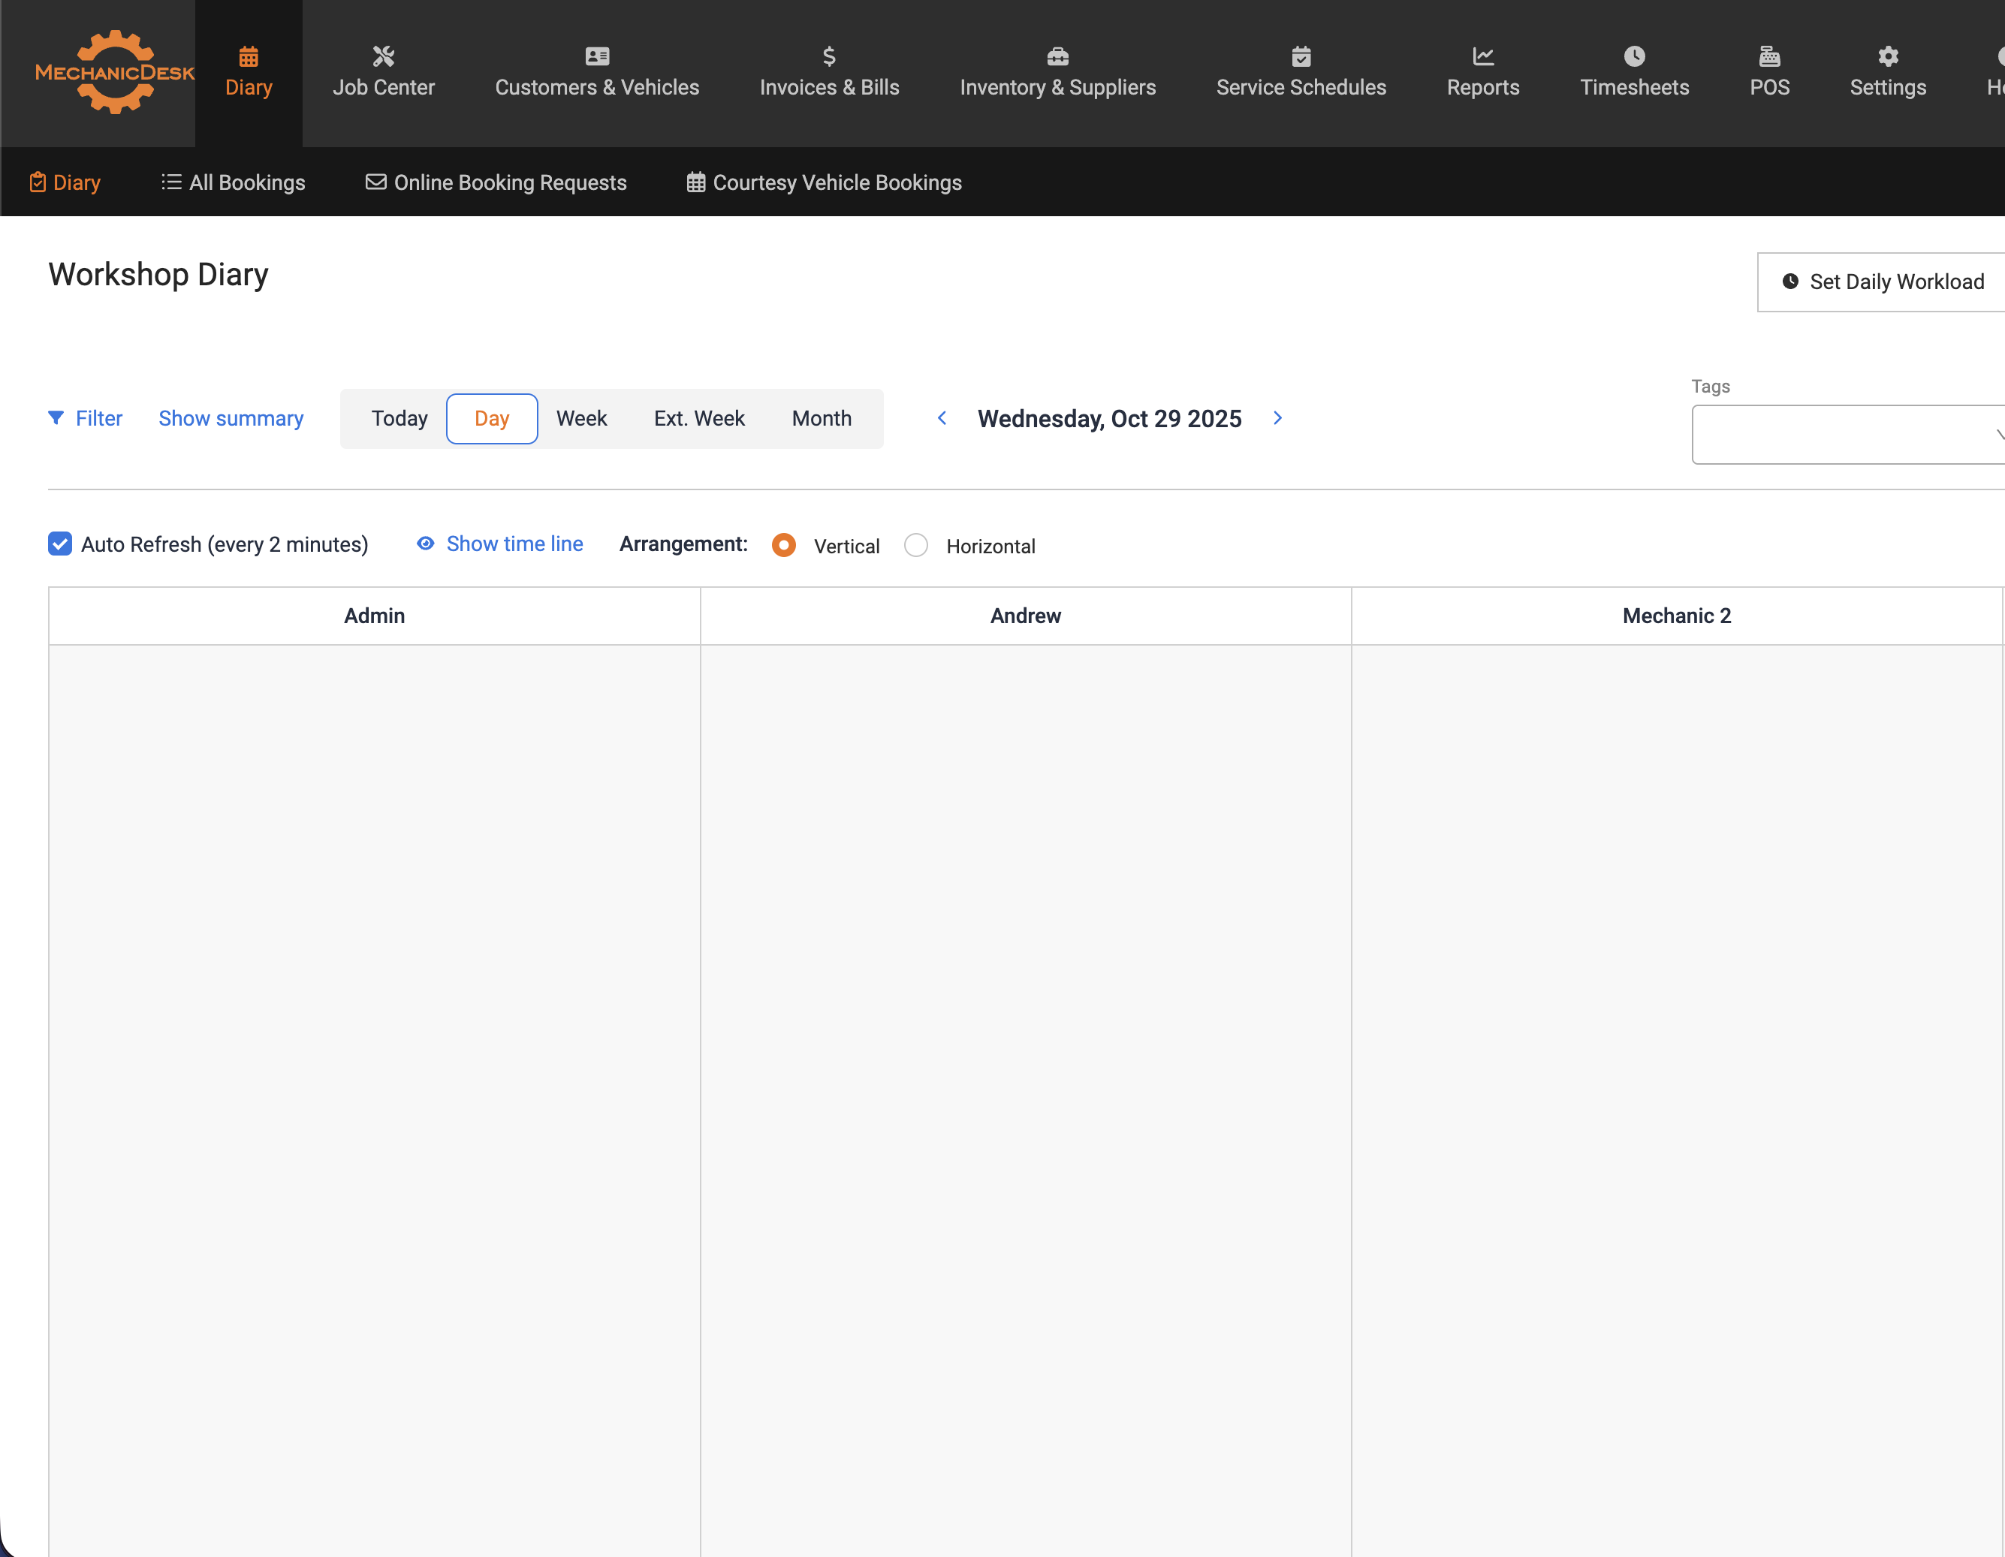Image resolution: width=2005 pixels, height=1557 pixels.
Task: Click the MechanicDesk gear logo
Action: pos(115,71)
